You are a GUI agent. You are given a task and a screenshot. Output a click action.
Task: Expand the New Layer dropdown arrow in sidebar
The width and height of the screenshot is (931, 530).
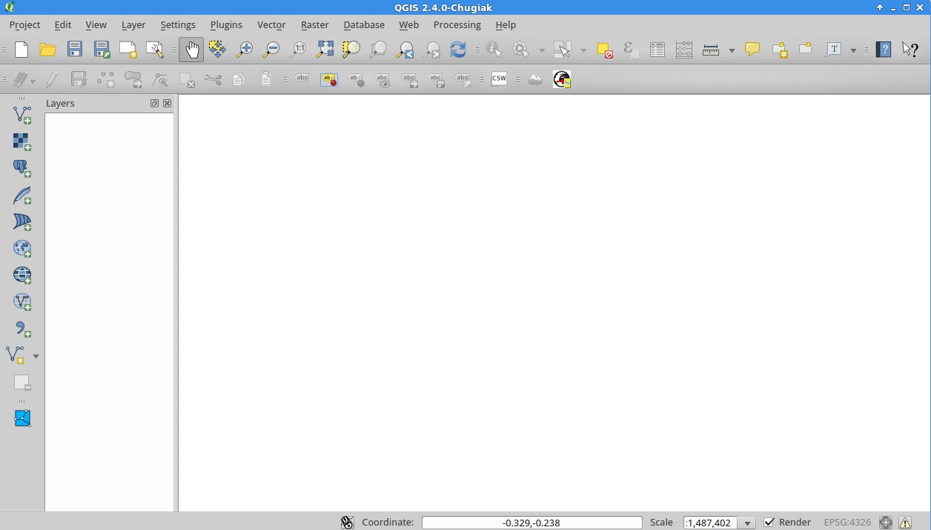pos(36,356)
